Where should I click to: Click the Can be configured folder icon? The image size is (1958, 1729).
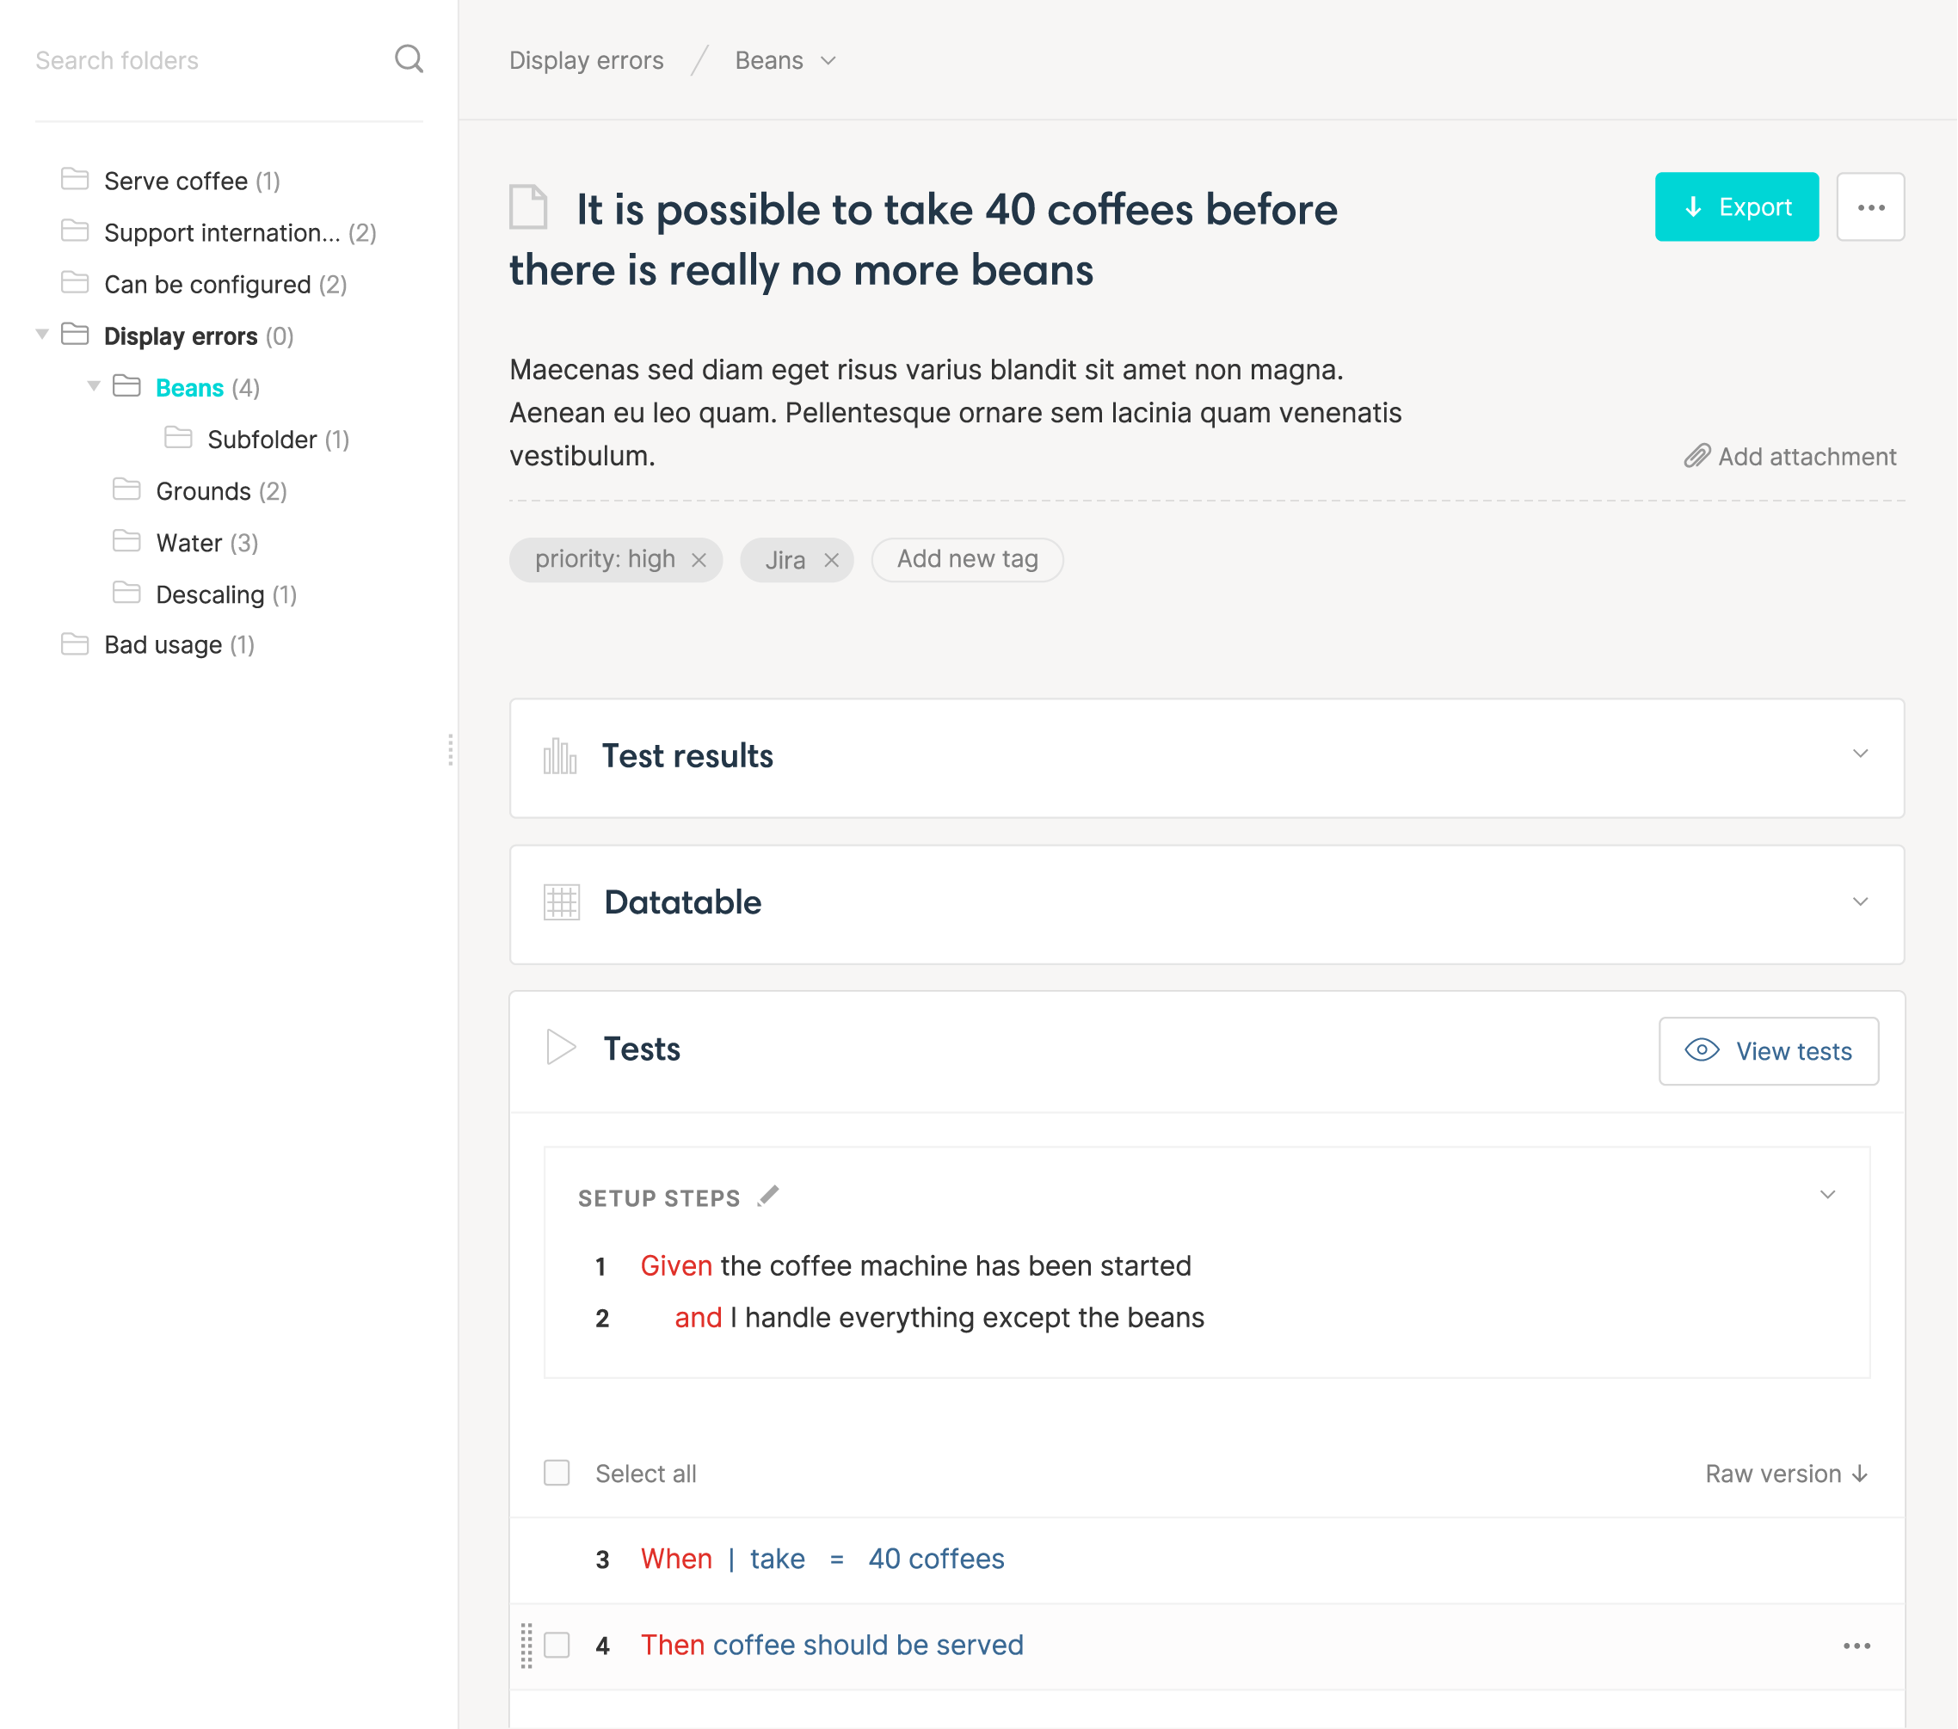pos(75,283)
